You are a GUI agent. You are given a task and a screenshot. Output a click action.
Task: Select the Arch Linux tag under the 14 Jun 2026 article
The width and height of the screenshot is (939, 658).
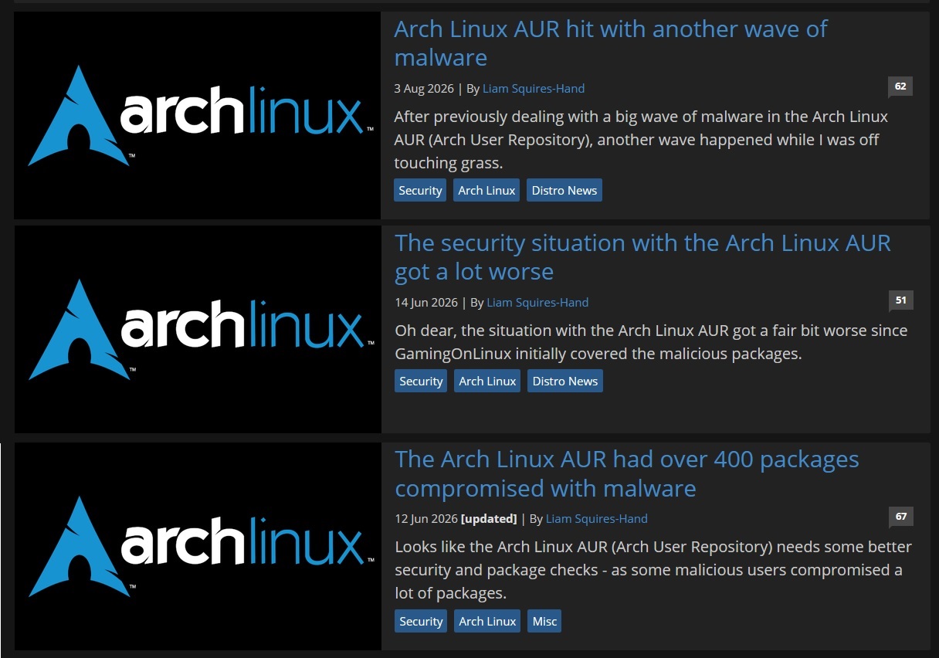(487, 381)
